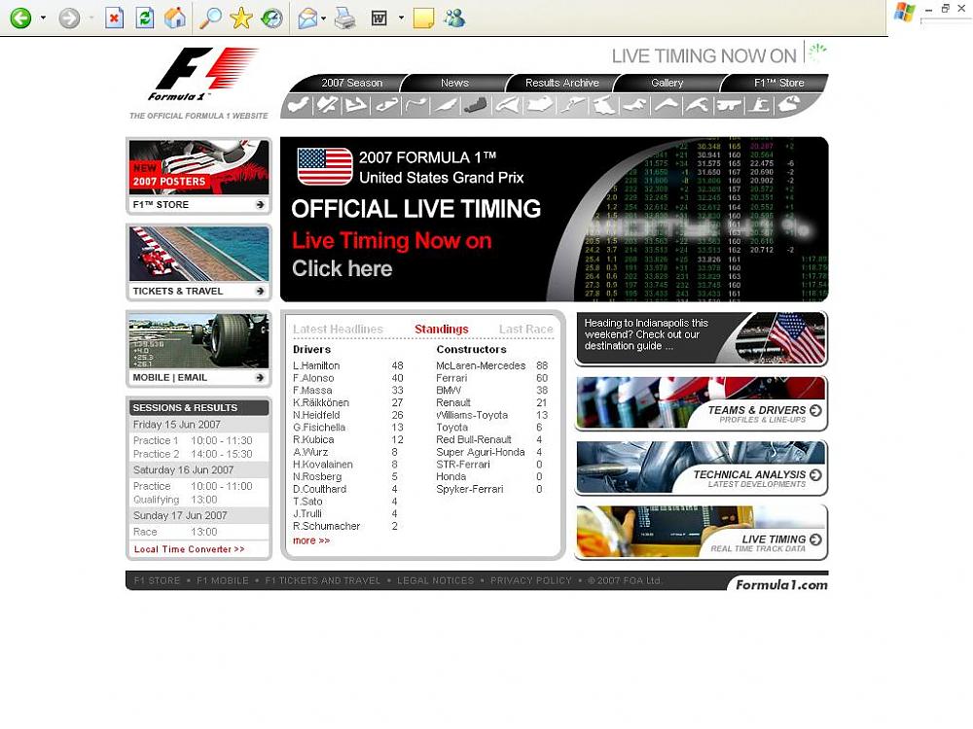Screen dimensions: 973x729
Task: Open Favorites with the yellow star icon
Action: tap(240, 17)
